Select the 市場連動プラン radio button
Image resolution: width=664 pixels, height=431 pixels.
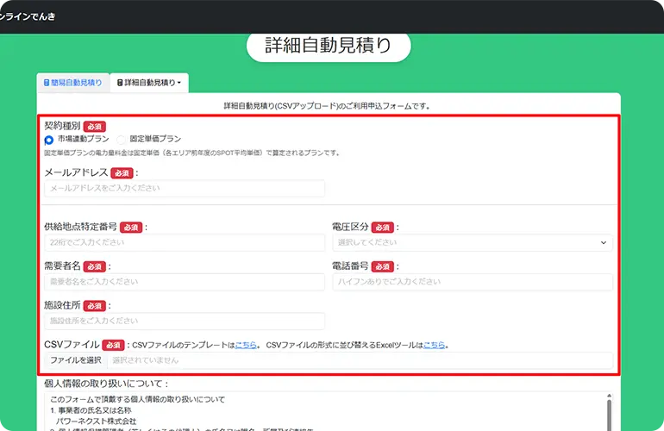(x=49, y=140)
